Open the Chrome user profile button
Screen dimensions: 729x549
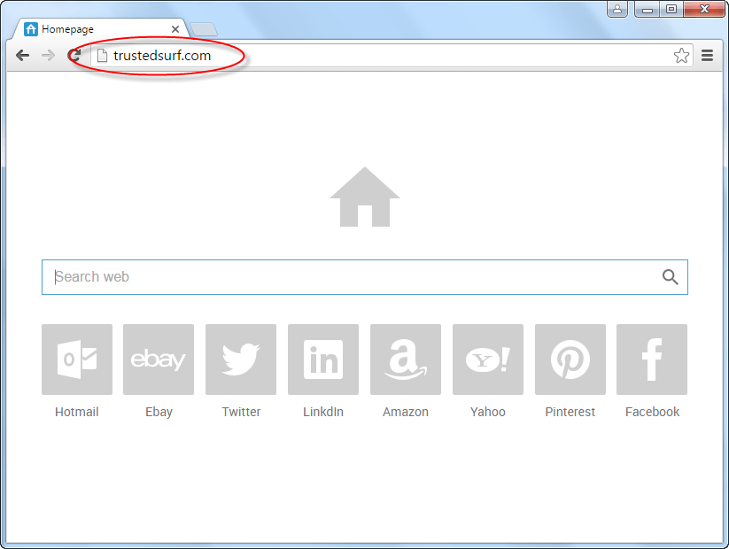617,9
